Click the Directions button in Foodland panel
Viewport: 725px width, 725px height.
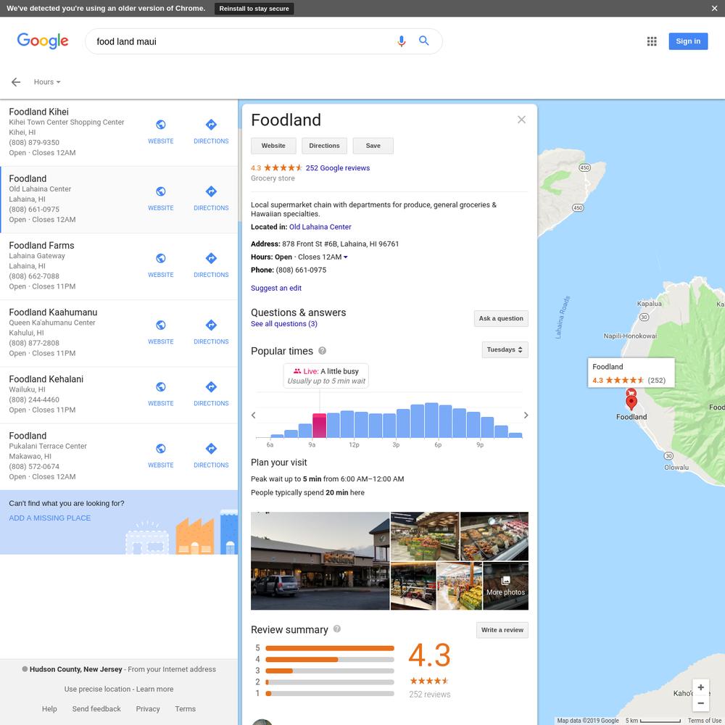click(324, 146)
